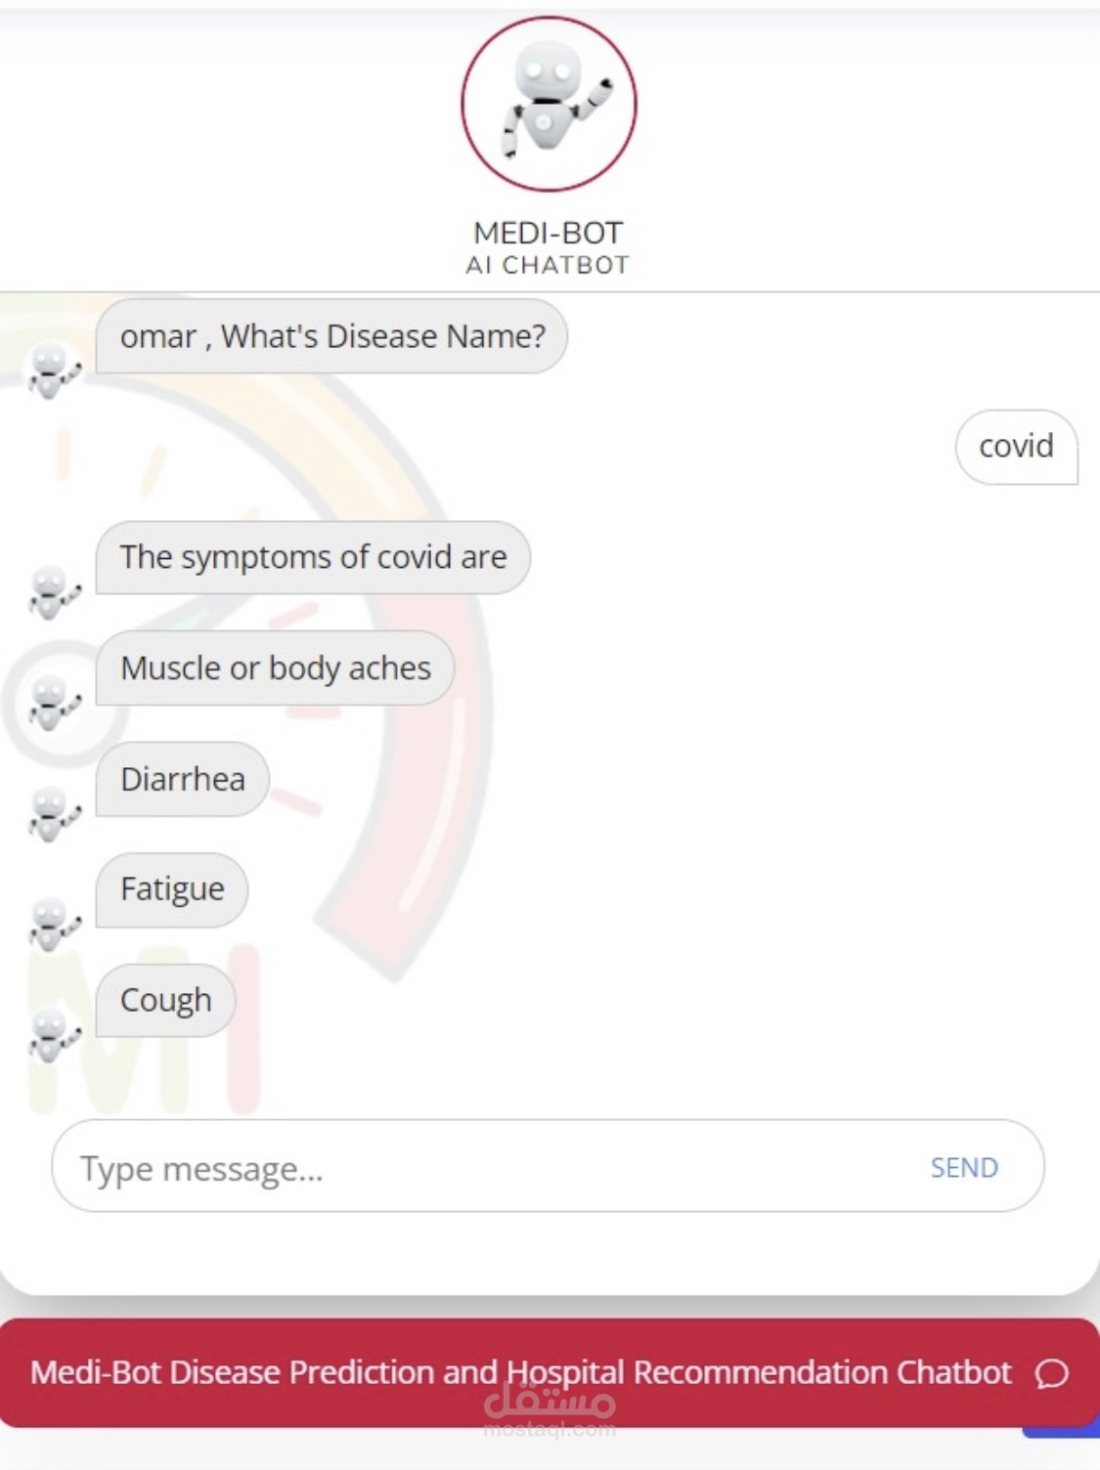Select the 'MEDI-BOT' title text
This screenshot has width=1100, height=1470.
click(550, 233)
